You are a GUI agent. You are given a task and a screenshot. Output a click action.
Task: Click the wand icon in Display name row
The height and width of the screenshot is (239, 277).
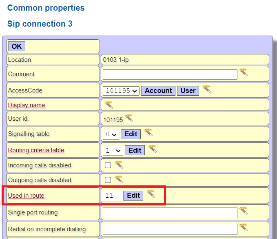coord(109,105)
